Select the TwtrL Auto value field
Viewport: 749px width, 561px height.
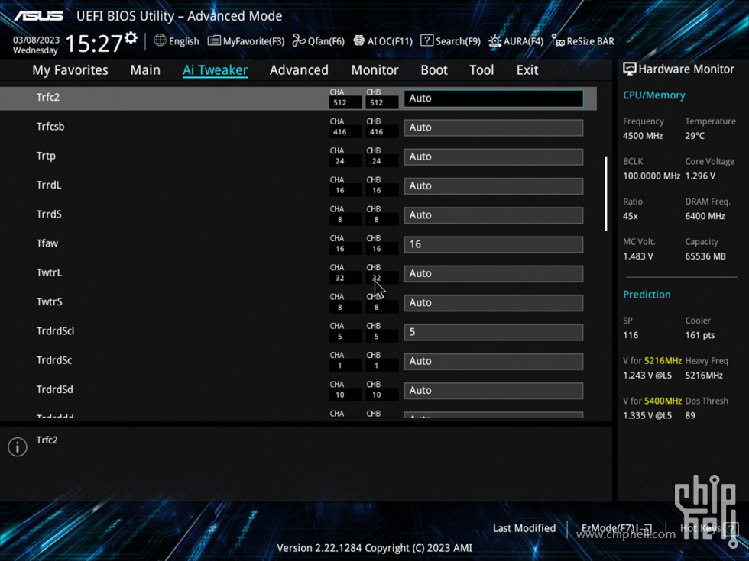click(494, 273)
